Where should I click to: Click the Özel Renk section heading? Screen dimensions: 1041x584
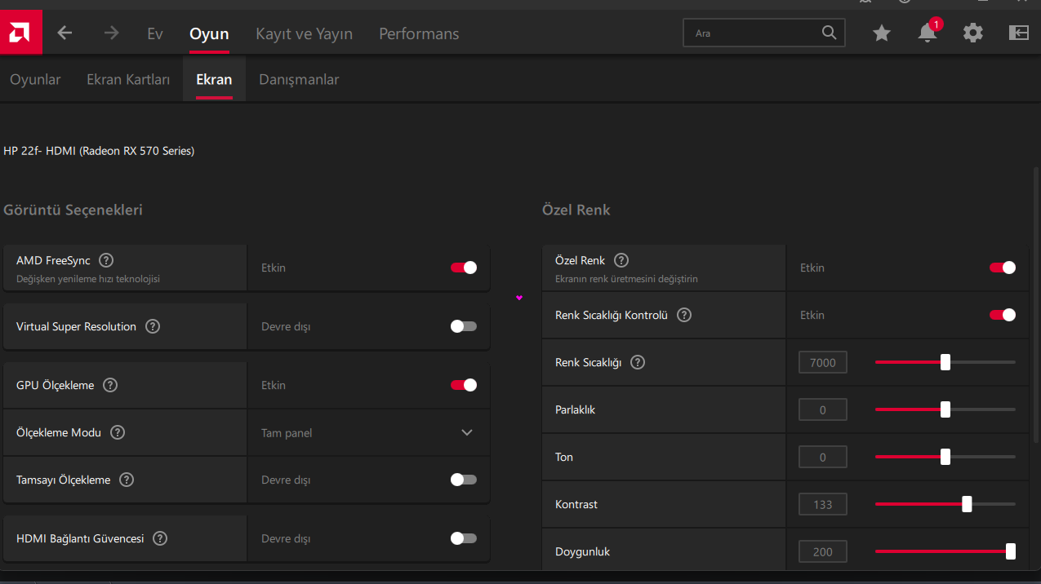pyautogui.click(x=576, y=210)
